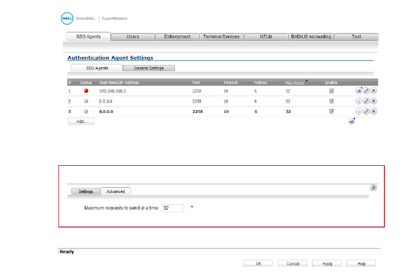
Task: Select the Advanced tab
Action: pos(116,191)
